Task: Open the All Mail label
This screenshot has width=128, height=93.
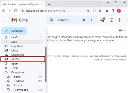Action: [23, 59]
